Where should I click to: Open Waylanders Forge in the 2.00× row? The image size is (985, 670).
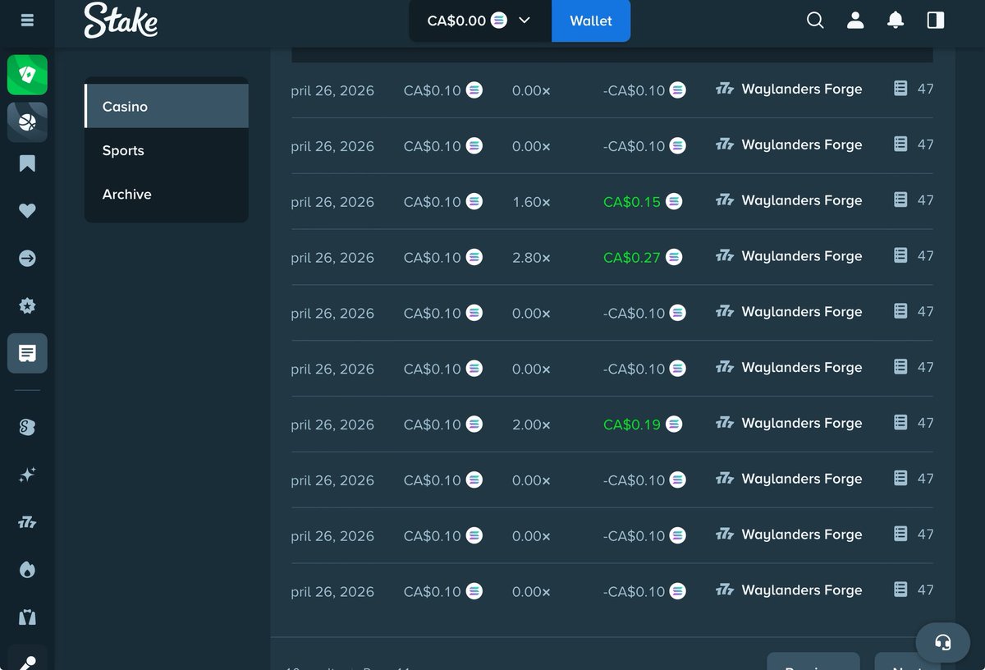click(801, 423)
